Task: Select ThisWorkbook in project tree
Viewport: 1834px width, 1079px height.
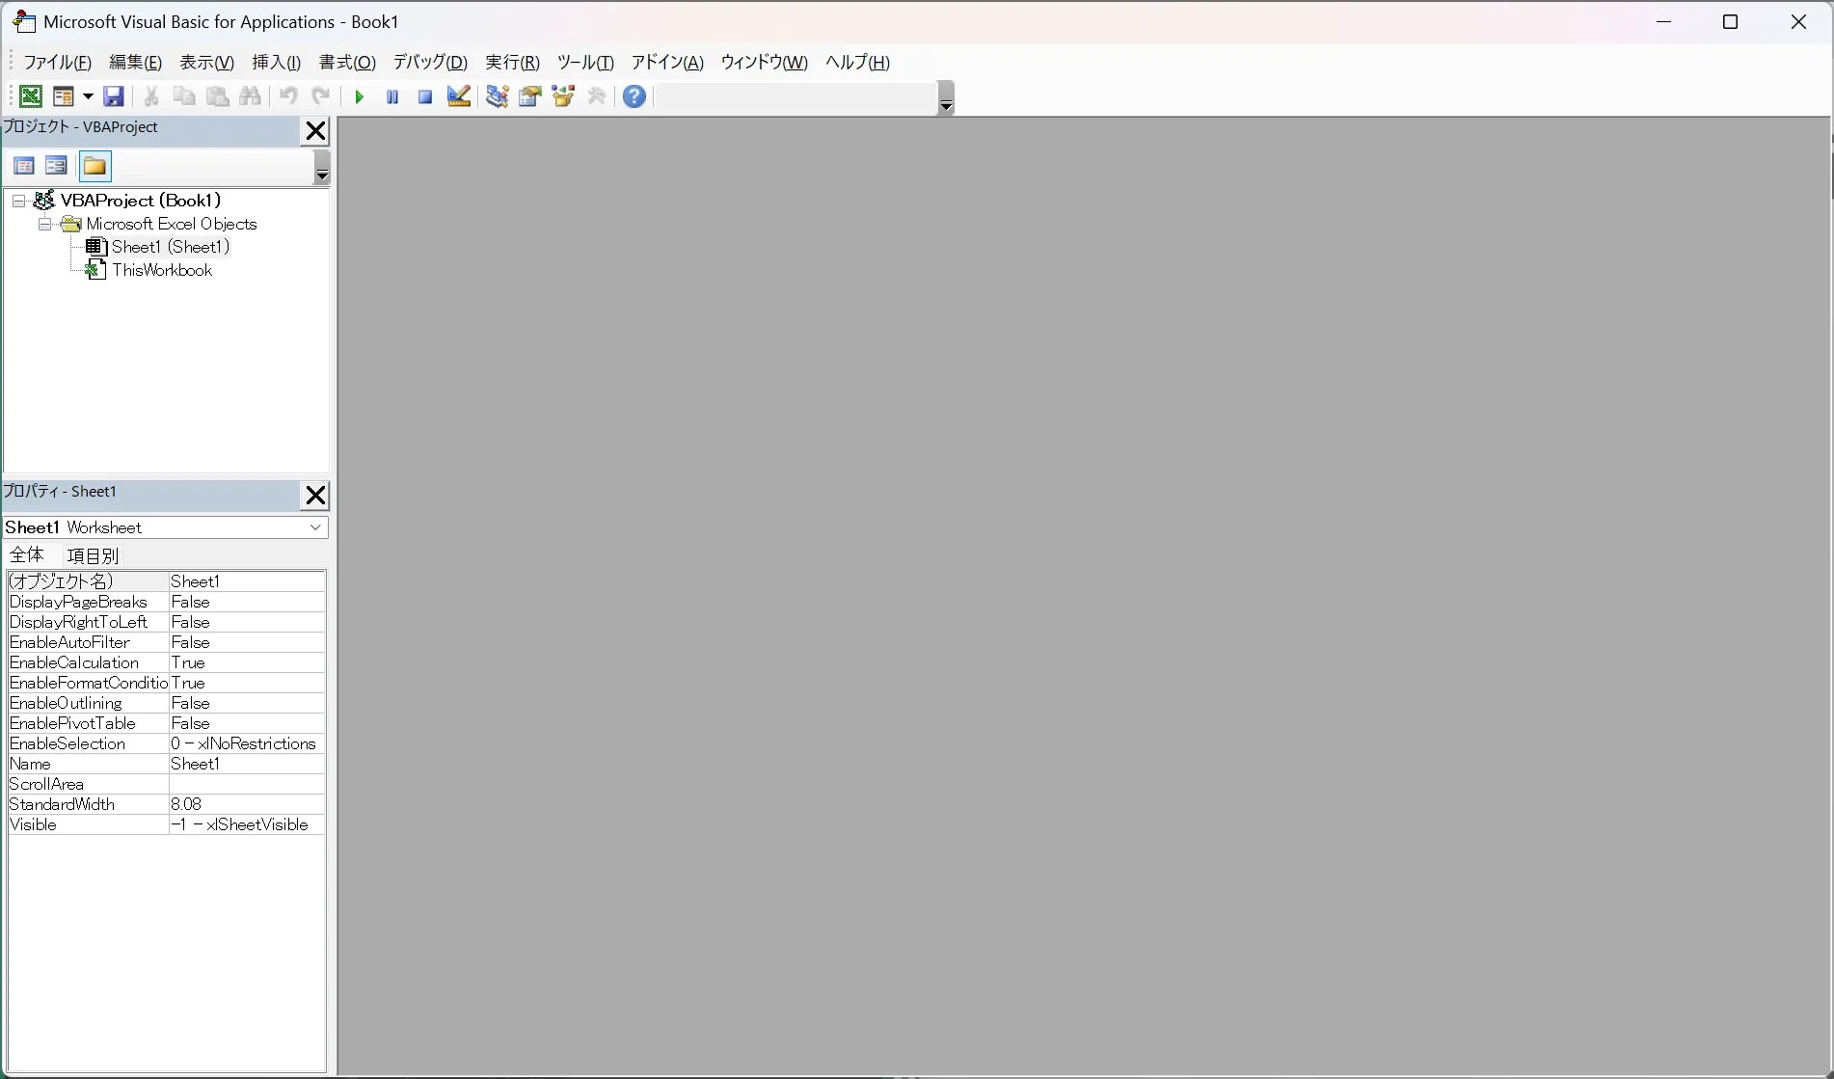Action: point(161,270)
